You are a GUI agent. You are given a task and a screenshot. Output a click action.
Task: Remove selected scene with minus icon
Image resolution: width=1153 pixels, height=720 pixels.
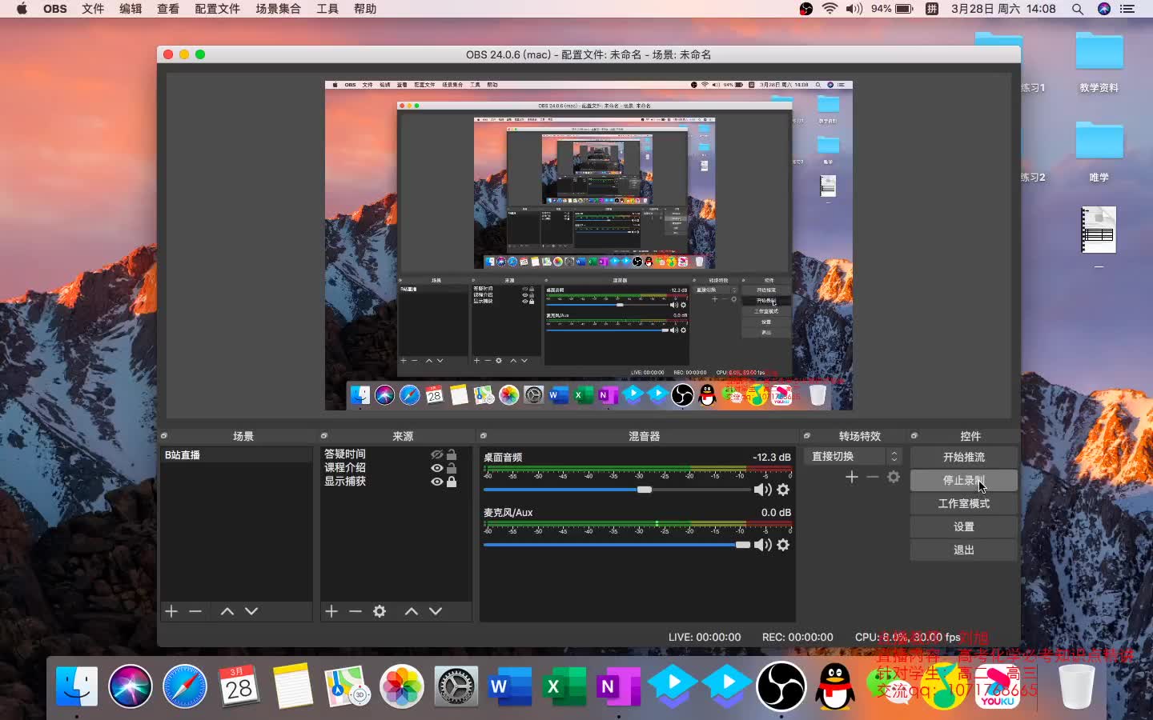195,611
